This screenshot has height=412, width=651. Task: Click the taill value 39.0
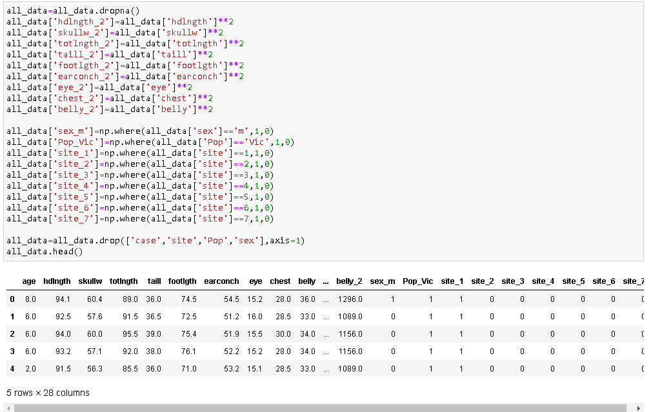[153, 333]
